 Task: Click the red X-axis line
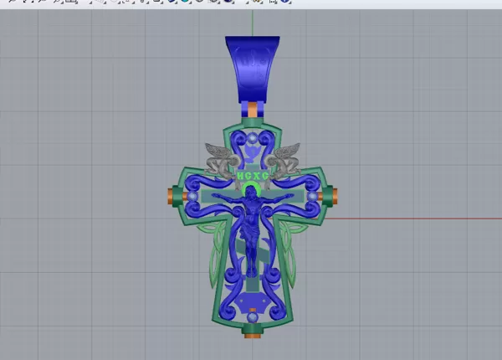pos(416,219)
